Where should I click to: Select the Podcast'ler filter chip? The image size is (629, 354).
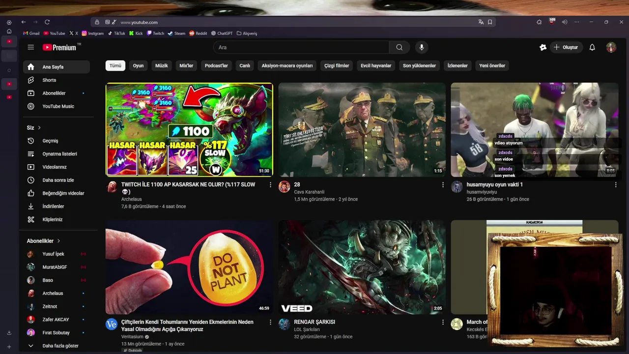click(x=216, y=65)
